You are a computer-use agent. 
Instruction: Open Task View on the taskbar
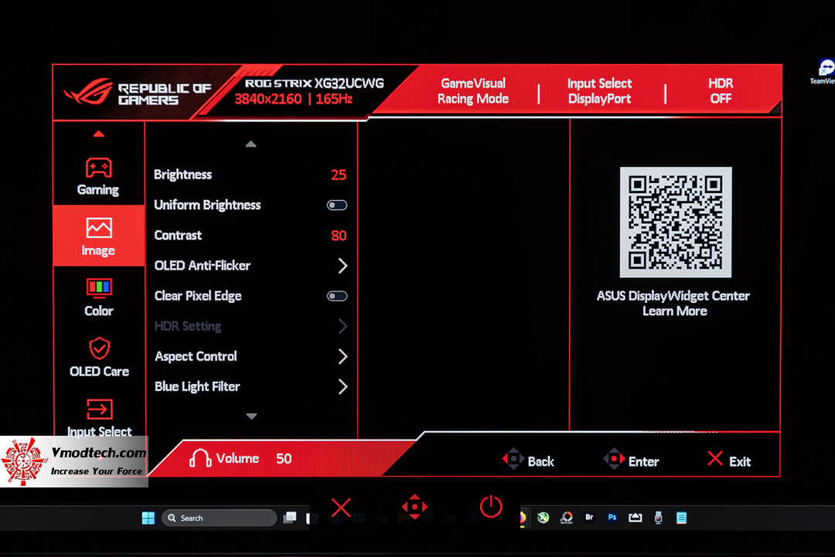tap(290, 518)
